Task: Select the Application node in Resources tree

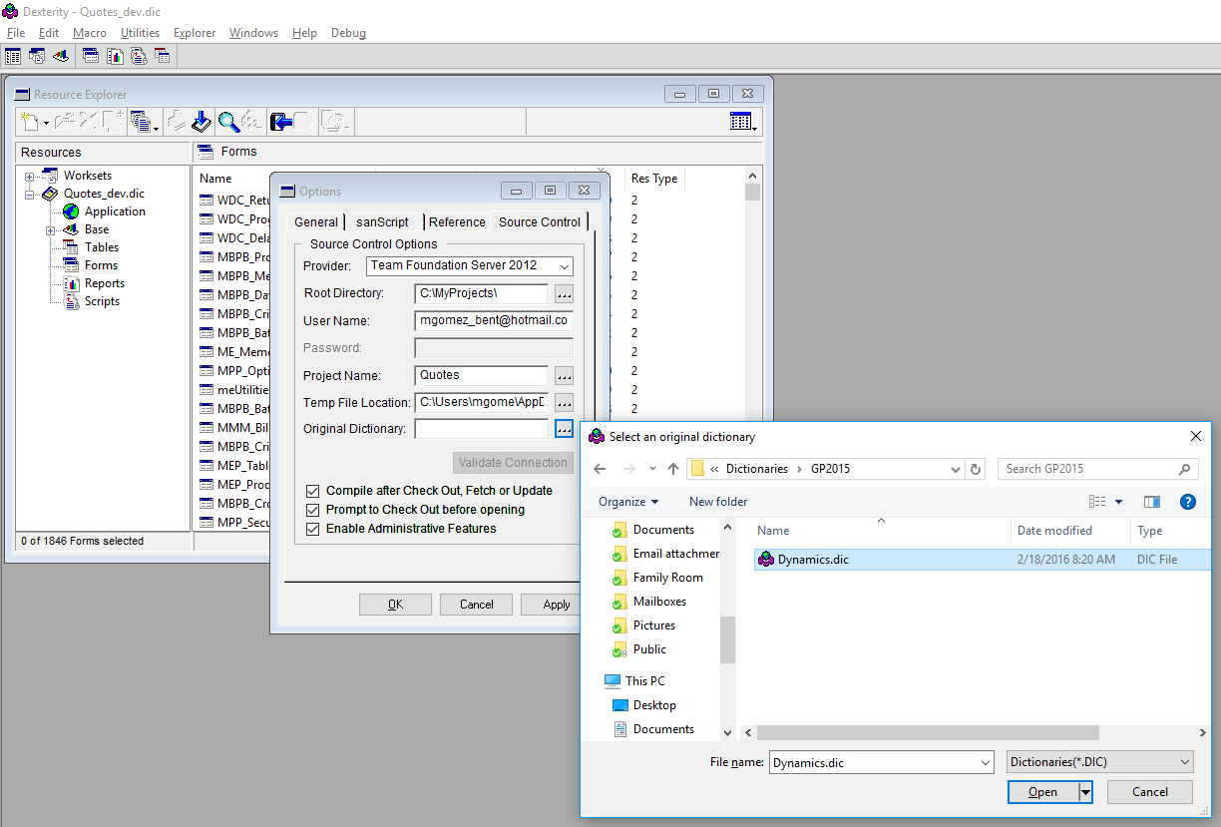Action: [115, 211]
